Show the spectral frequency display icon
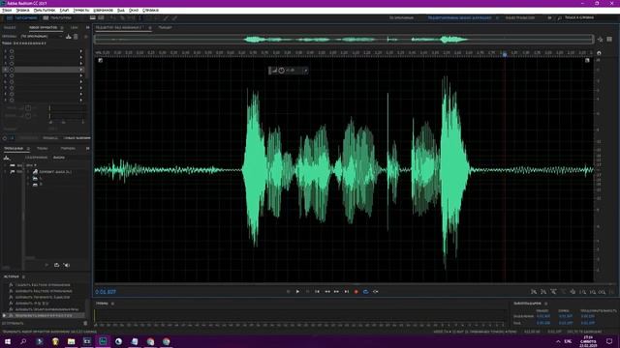Screen dimensions: 620x348 (x=93, y=17)
